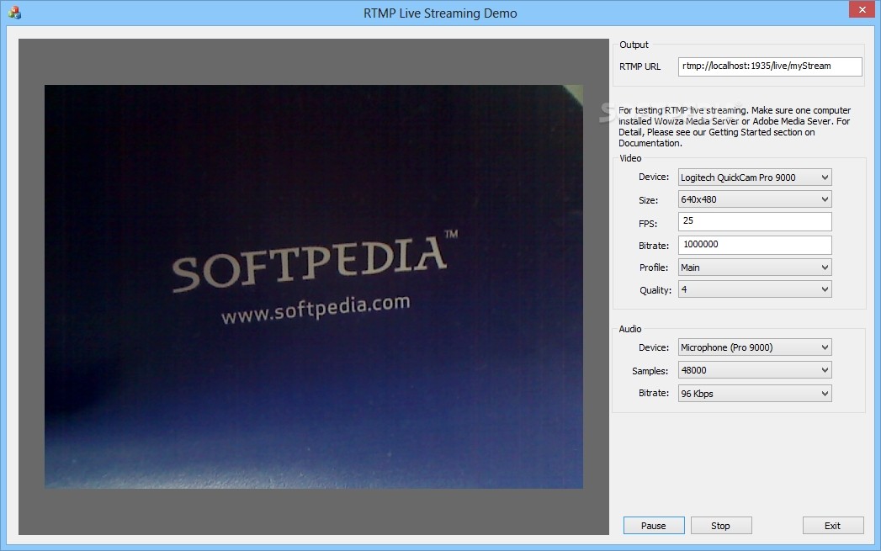Click the video Bitrate input field
881x551 pixels.
tap(755, 245)
